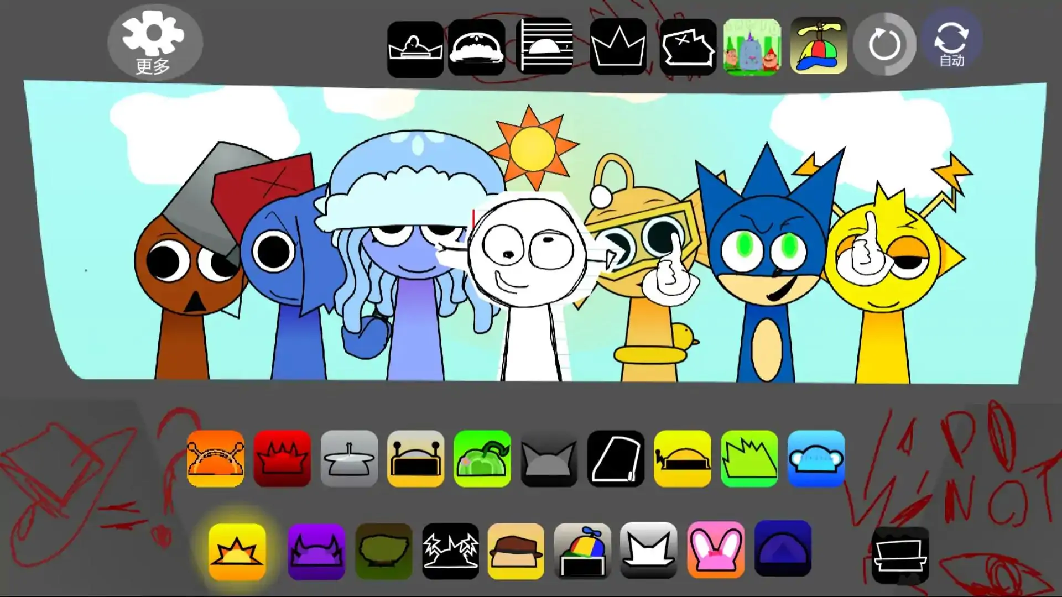
Task: Pick the gray flat dish hat icon
Action: coord(350,458)
